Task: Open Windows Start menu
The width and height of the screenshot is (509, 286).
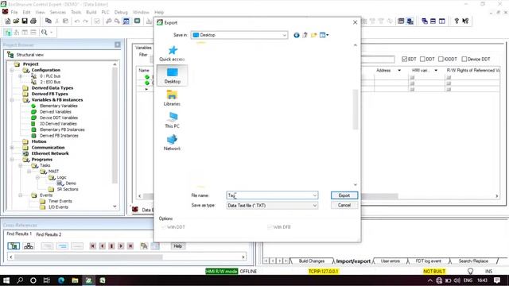Action: [6, 280]
